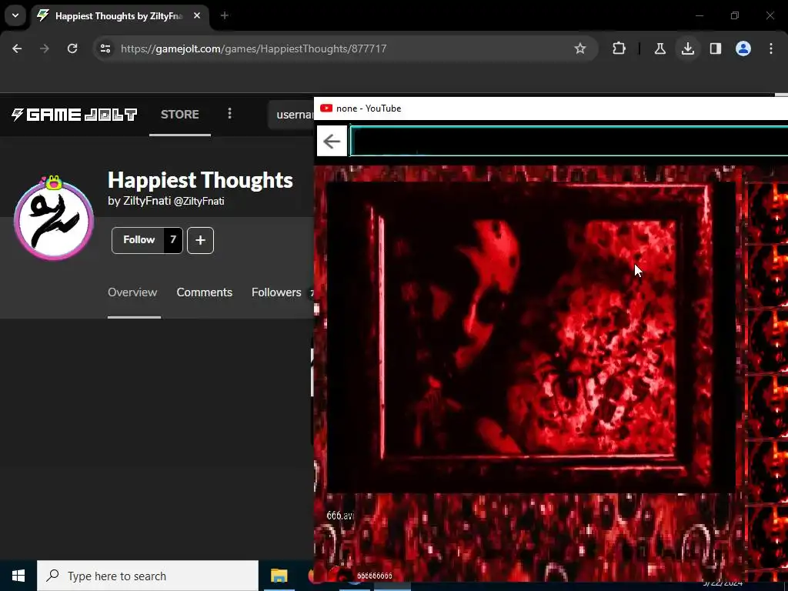Select the Happiest Thoughts browser tab
This screenshot has height=591, width=788.
click(x=119, y=15)
